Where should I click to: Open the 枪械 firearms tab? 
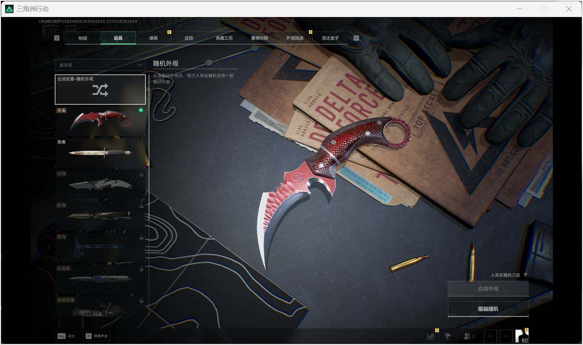pos(83,38)
